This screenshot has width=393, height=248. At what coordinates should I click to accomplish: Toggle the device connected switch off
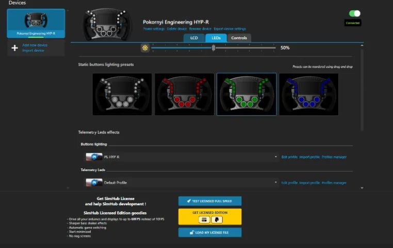pyautogui.click(x=354, y=13)
